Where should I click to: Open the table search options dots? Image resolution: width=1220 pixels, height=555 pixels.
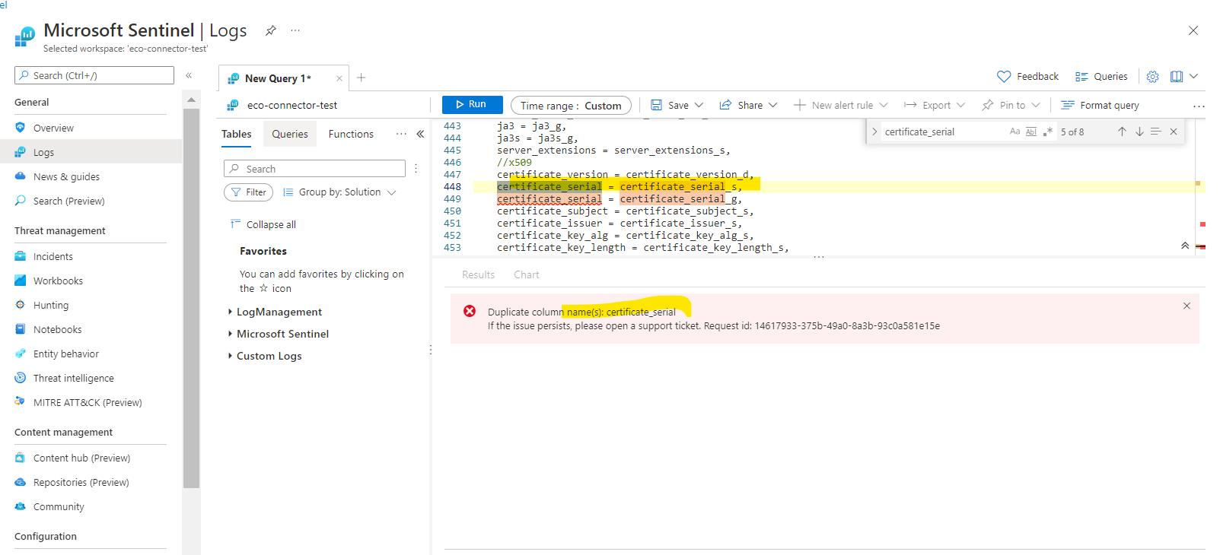[416, 169]
